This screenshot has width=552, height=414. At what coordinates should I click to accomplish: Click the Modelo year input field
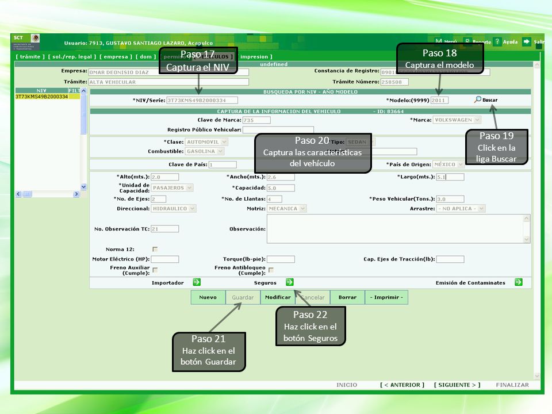439,100
